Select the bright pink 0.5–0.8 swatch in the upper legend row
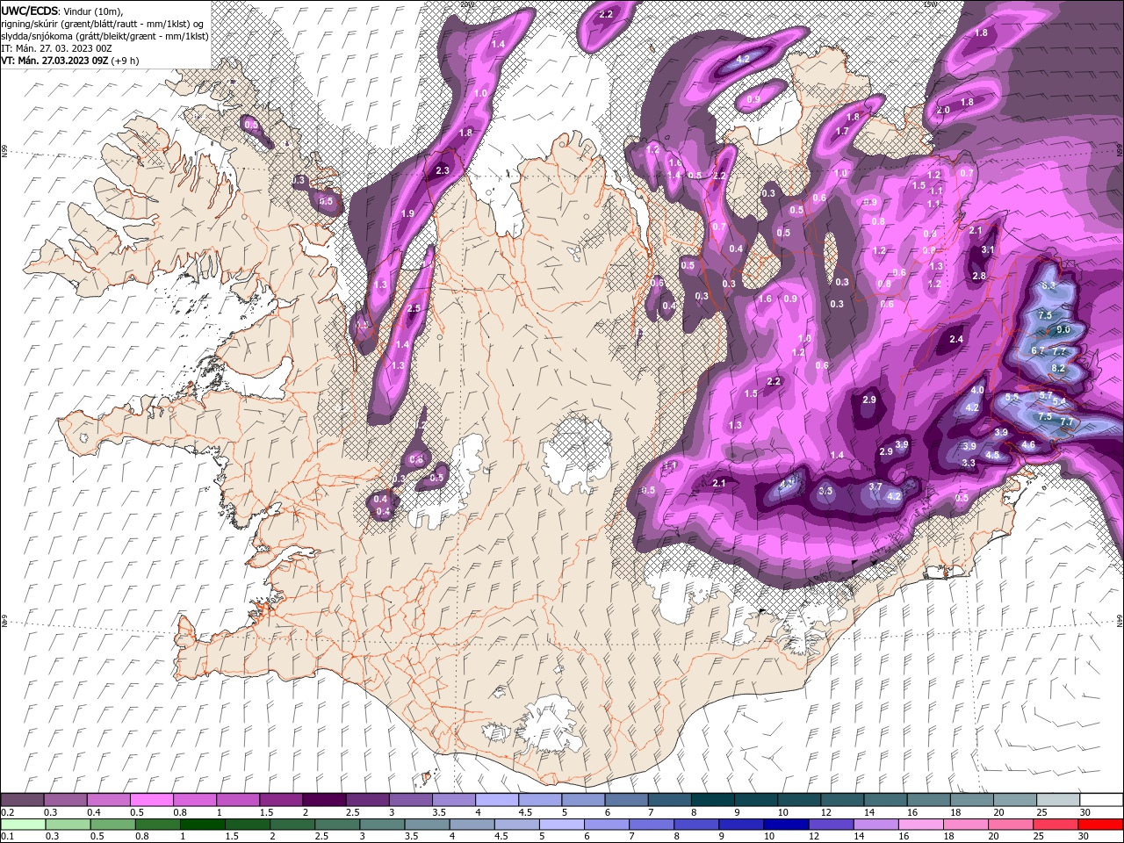 point(151,800)
